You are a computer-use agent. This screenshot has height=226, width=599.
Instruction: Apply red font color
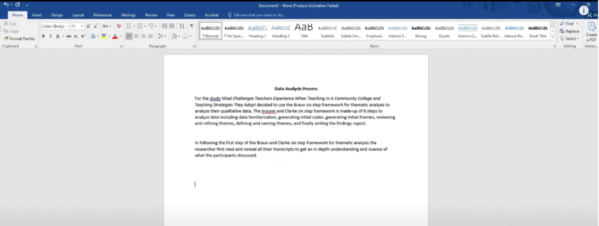pos(115,36)
